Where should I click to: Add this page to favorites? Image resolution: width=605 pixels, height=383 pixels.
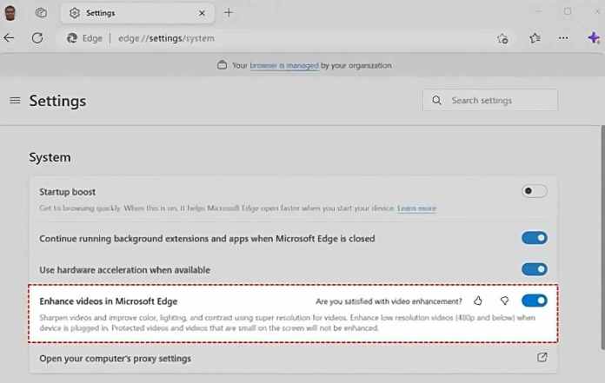502,38
